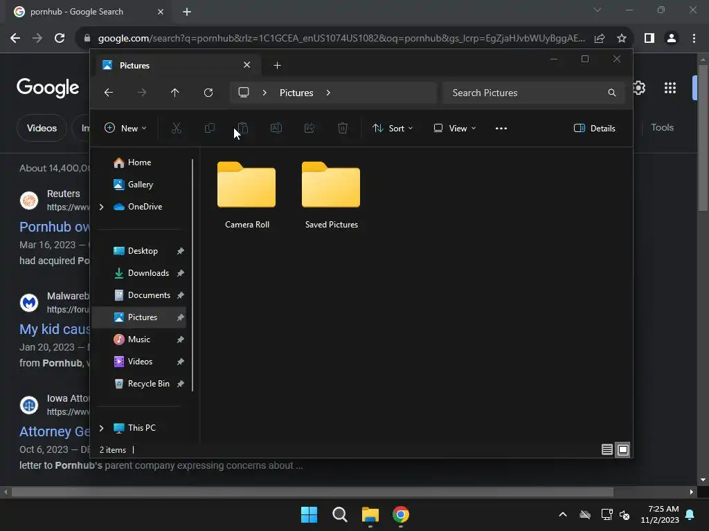Image resolution: width=709 pixels, height=531 pixels.
Task: Add a new File Explorer tab
Action: click(277, 66)
